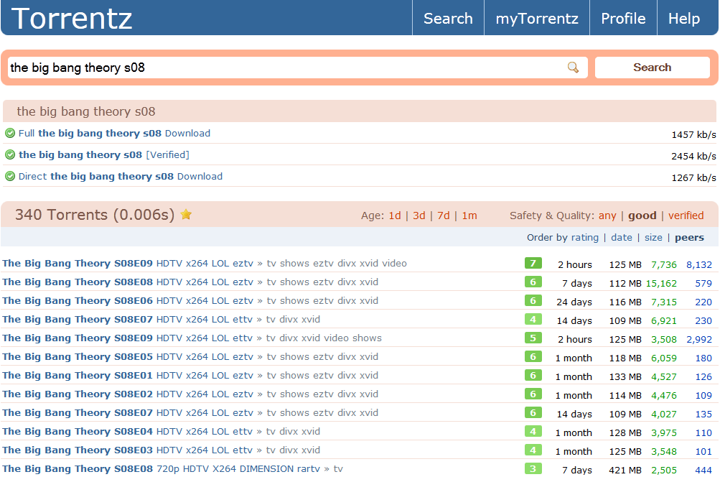
Task: Open the big bang theory s08 [Verified] link
Action: click(x=104, y=155)
